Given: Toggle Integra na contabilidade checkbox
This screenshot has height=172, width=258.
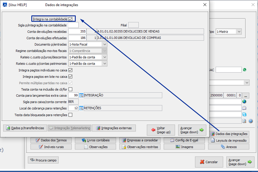Looking at the screenshot, I should tap(70, 19).
